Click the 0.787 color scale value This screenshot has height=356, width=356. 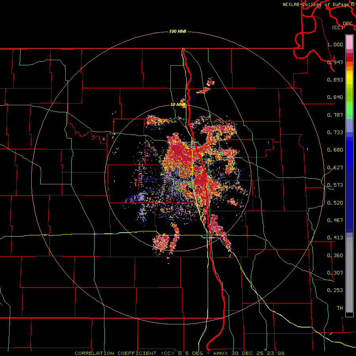(335, 115)
